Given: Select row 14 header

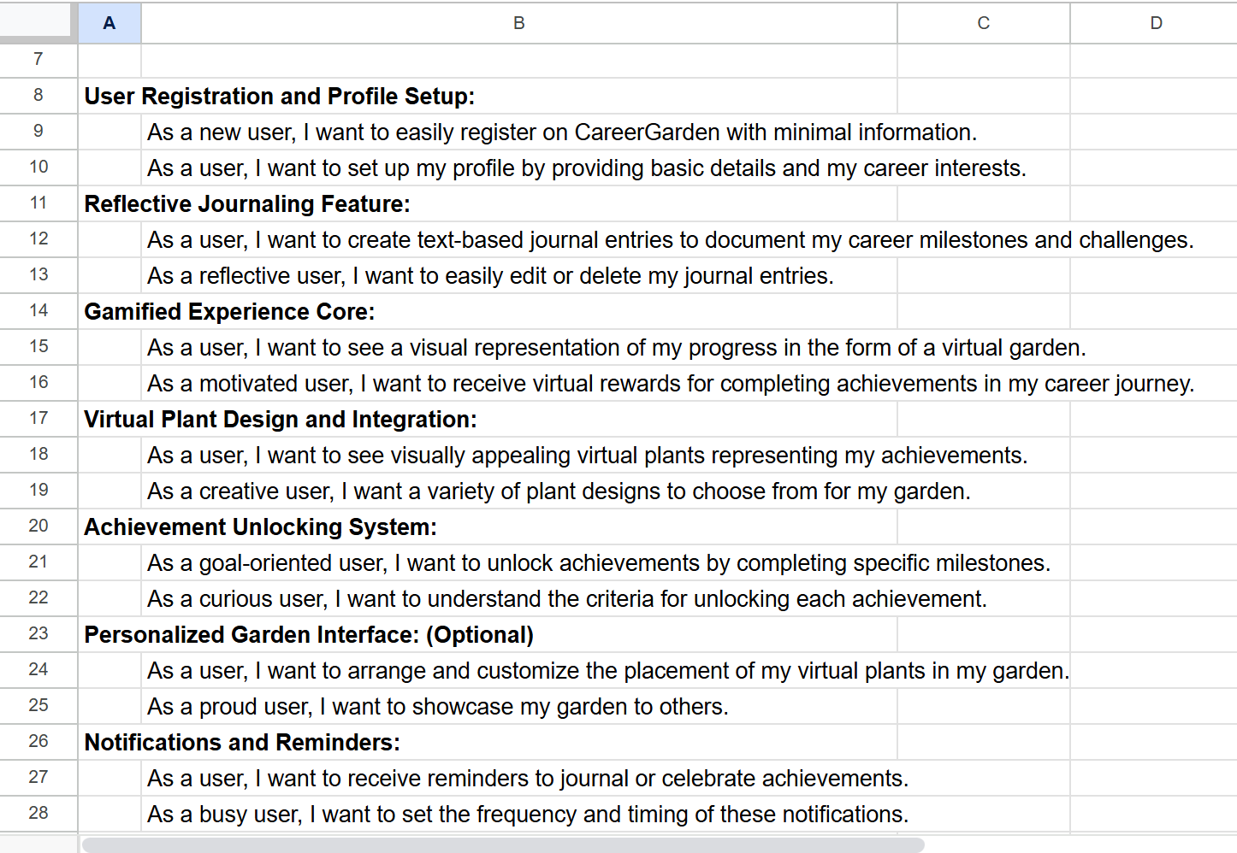Looking at the screenshot, I should (x=38, y=311).
